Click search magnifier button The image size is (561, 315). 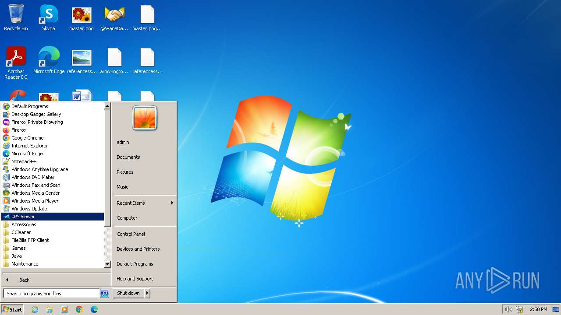(x=104, y=294)
